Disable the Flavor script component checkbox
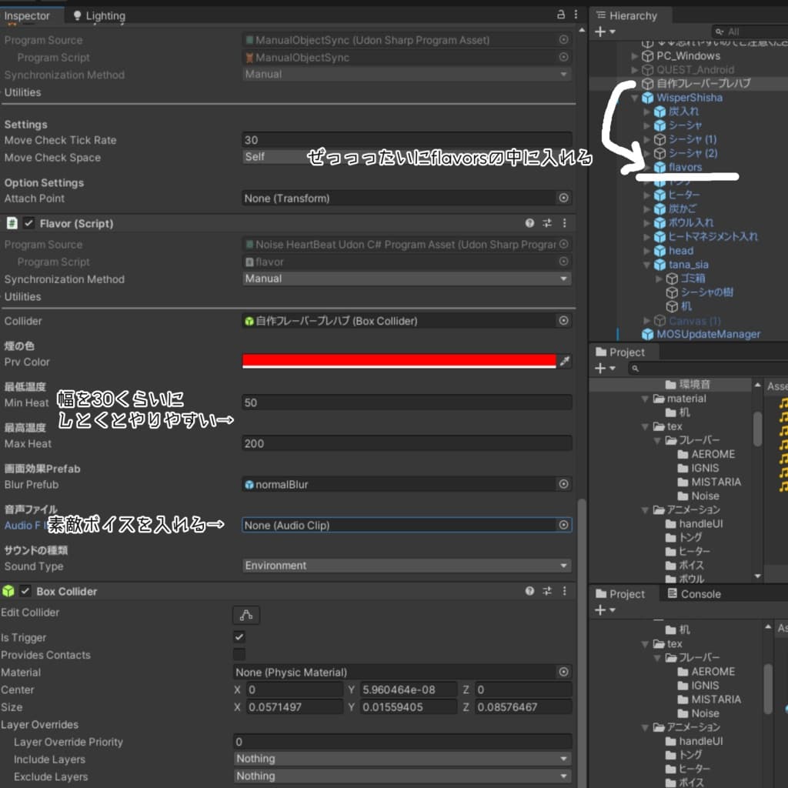Image resolution: width=788 pixels, height=788 pixels. click(x=28, y=223)
